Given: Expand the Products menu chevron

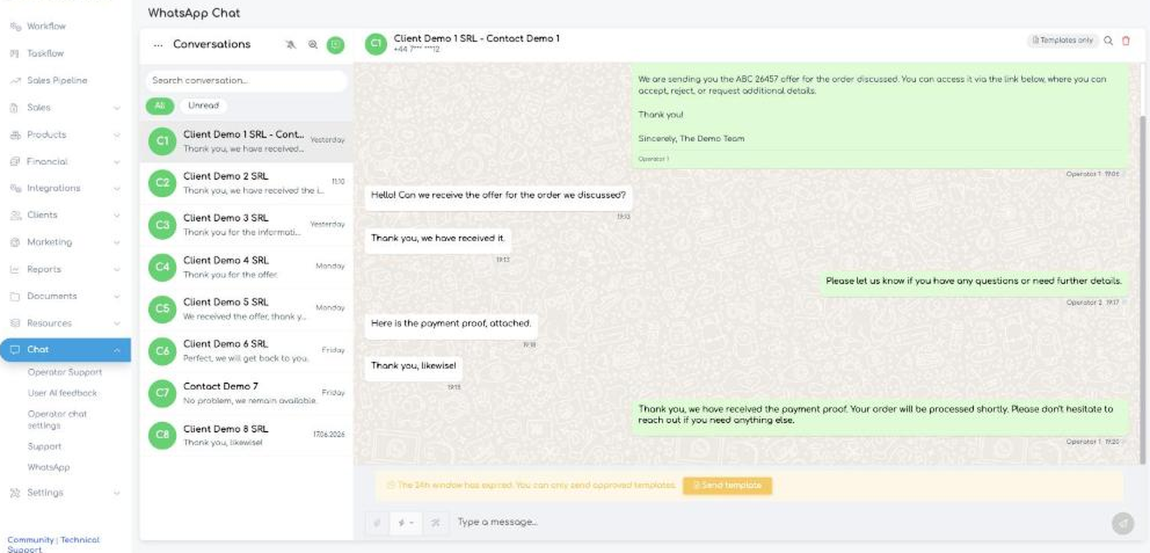Looking at the screenshot, I should click(x=117, y=135).
